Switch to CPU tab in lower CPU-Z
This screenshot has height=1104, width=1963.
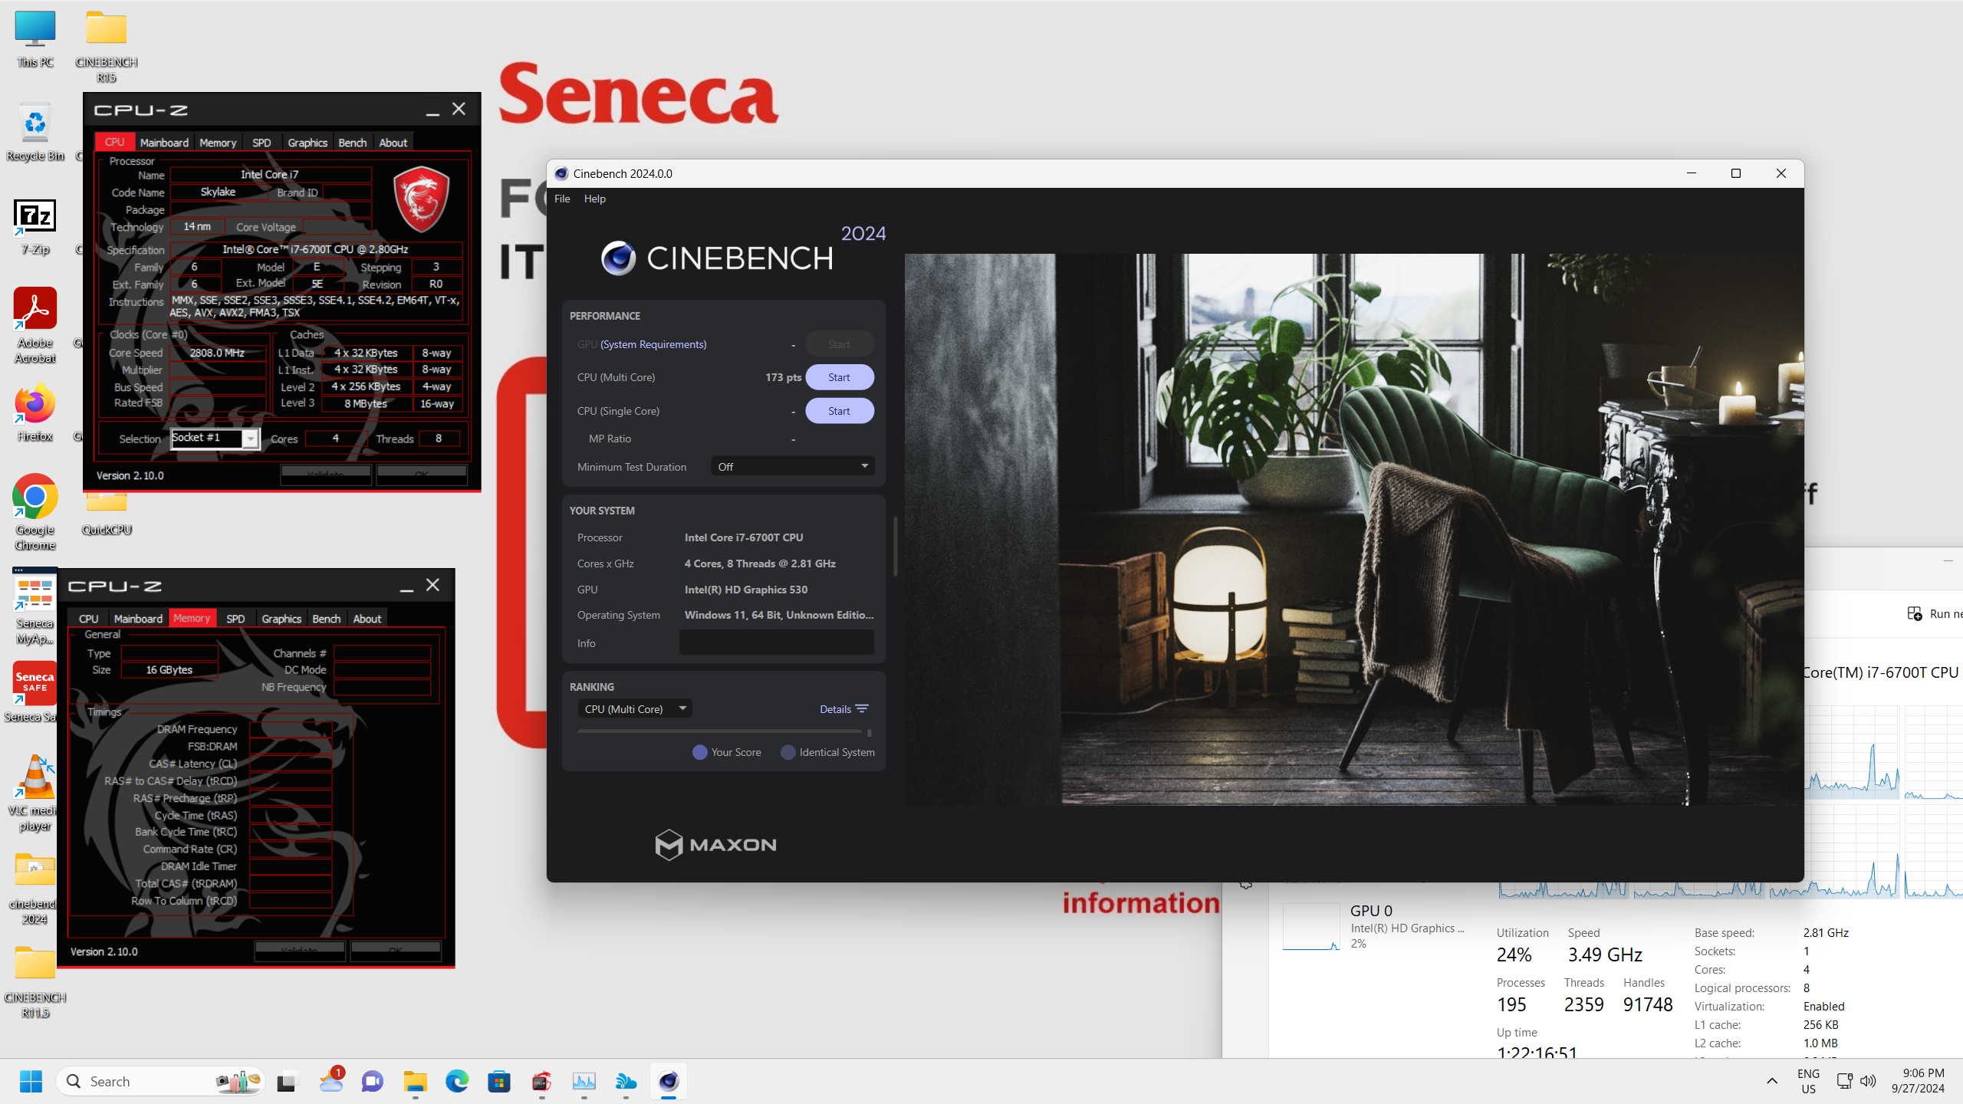click(88, 619)
